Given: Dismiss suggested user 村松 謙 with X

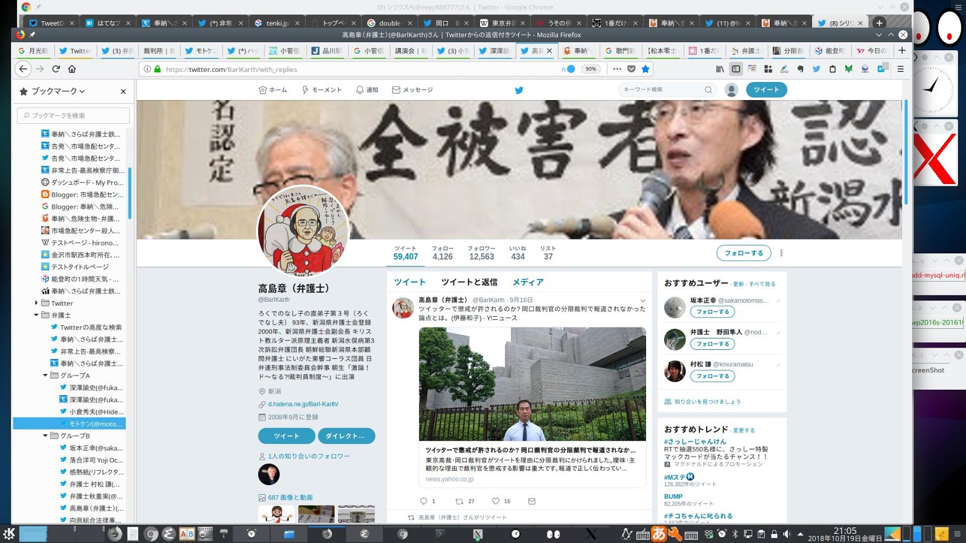Looking at the screenshot, I should click(x=778, y=365).
